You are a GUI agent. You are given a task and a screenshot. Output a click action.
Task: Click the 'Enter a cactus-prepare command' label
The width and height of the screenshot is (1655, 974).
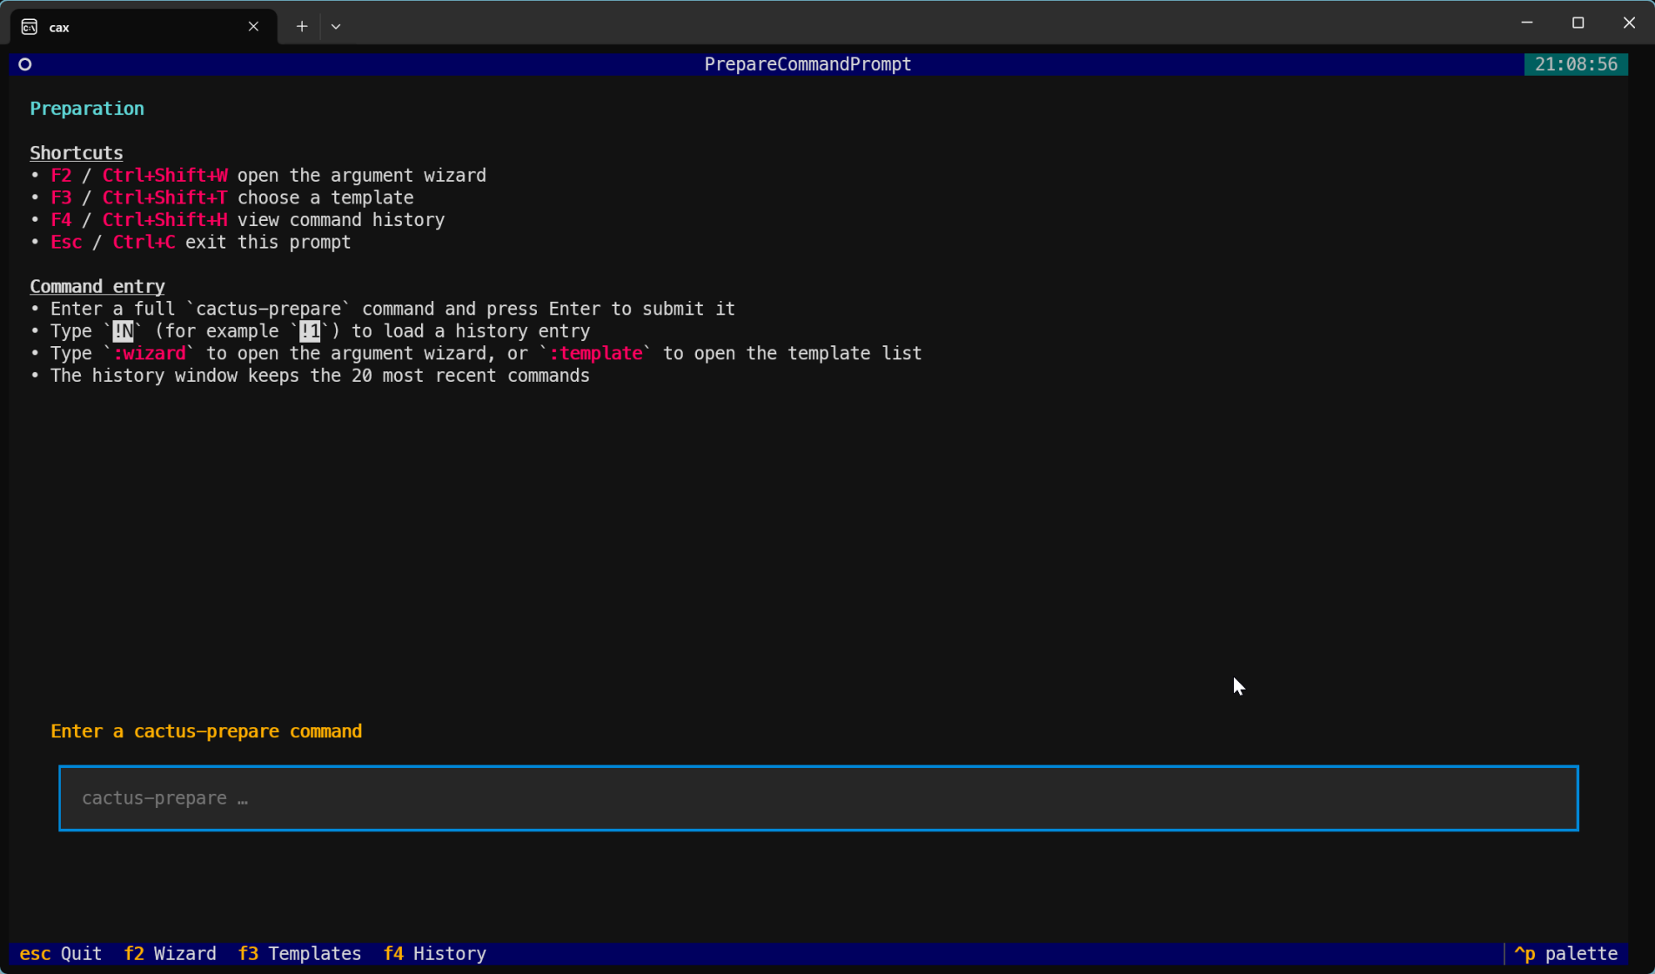206,731
